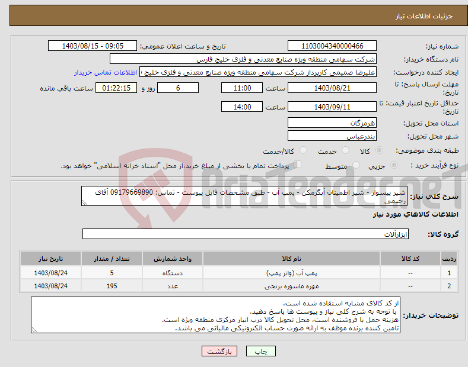468x367 pixels.
Task: Click the request creator field علیرضا صمیمی
Action: 258,72
